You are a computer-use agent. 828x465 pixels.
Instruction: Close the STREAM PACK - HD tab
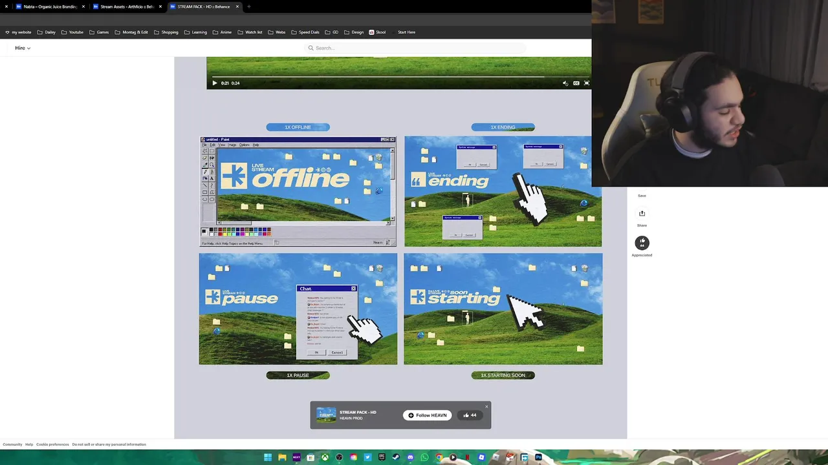tap(237, 6)
